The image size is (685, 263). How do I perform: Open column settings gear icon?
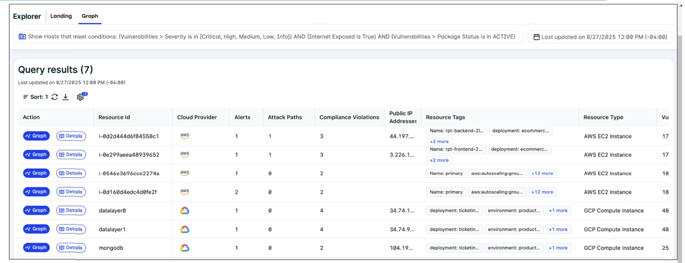tap(80, 97)
